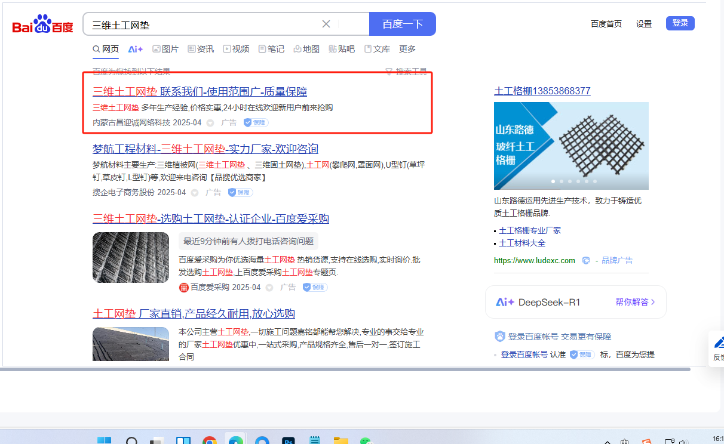
Task: Click the Ai+ icon in DeepSeek-R1 card
Action: coord(505,302)
